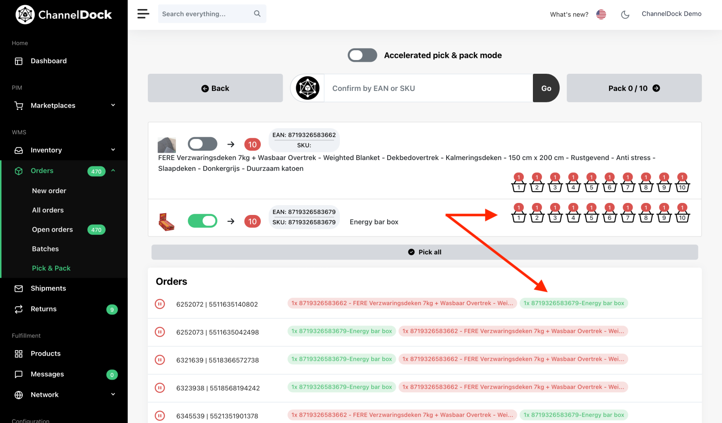
Task: Click the search magnifier icon
Action: coord(257,14)
